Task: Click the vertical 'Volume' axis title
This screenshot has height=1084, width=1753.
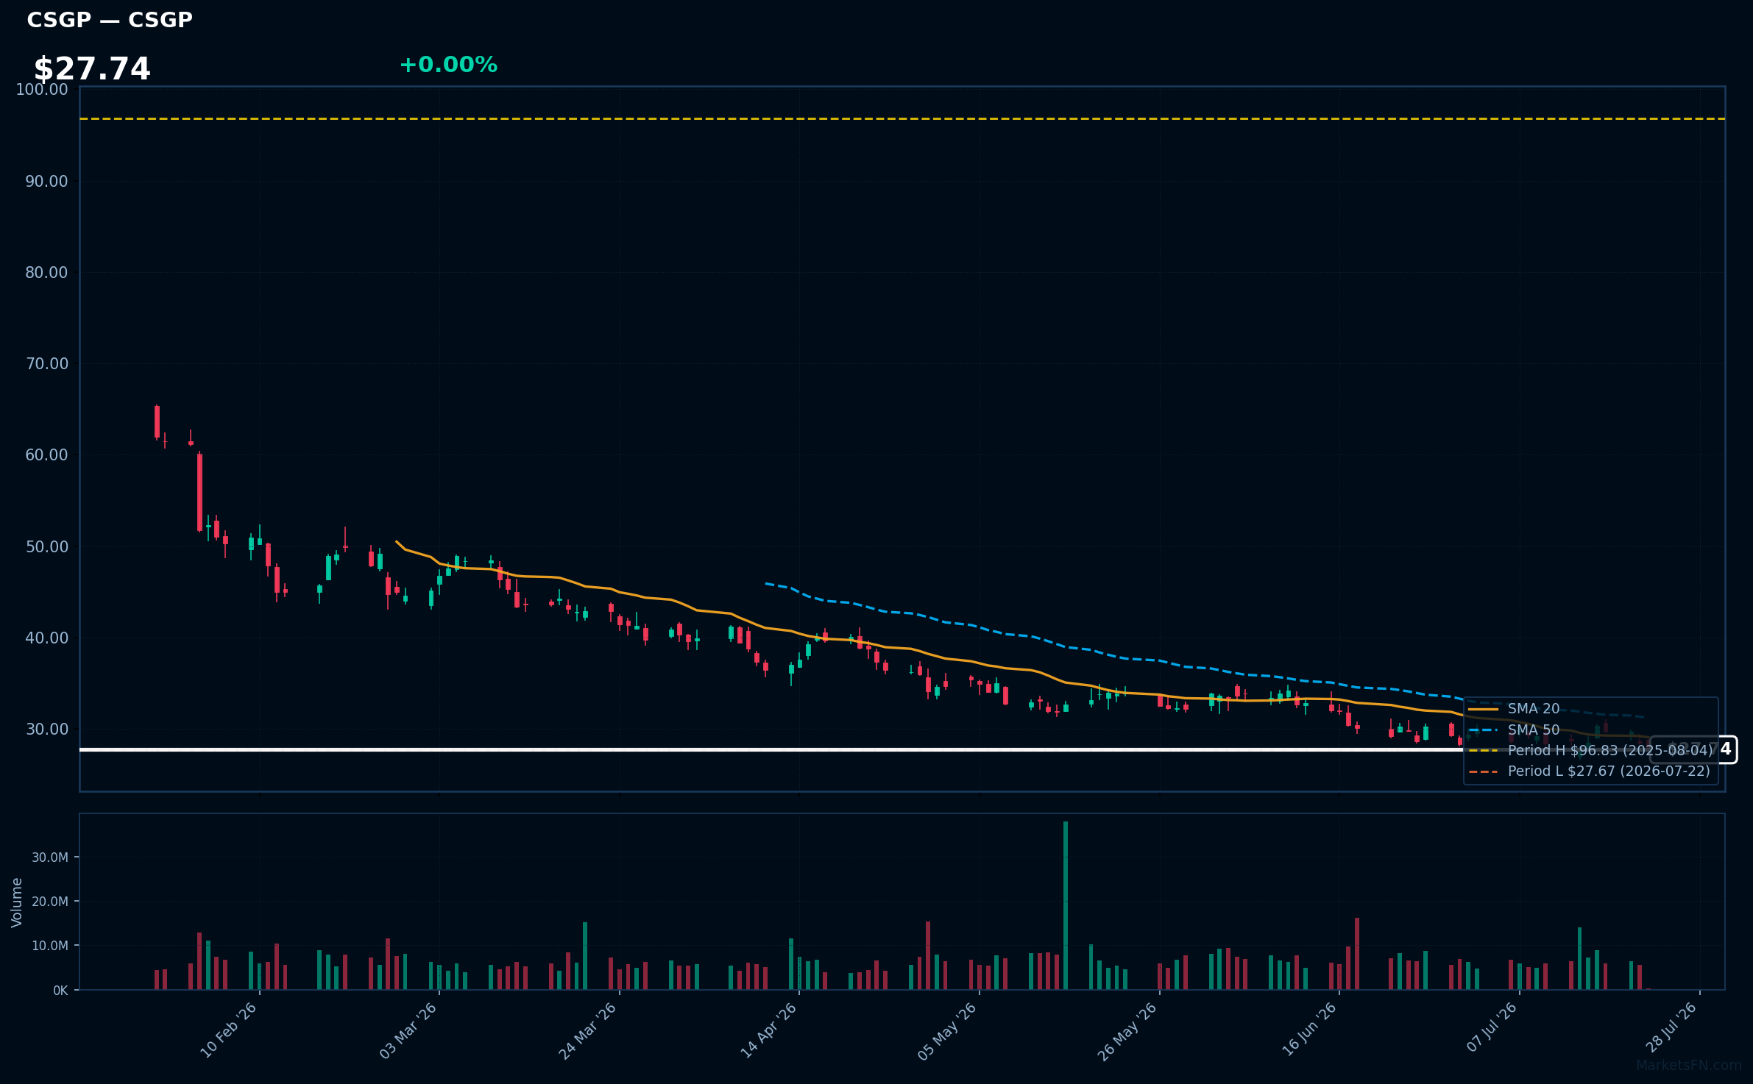Action: [x=17, y=902]
